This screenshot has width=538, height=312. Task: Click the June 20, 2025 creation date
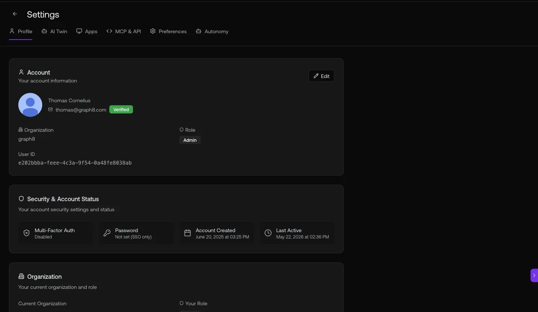click(x=222, y=237)
